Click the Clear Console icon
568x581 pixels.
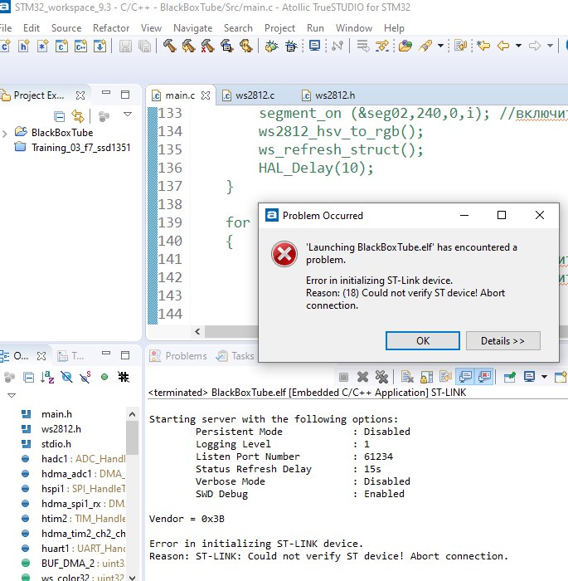[407, 377]
